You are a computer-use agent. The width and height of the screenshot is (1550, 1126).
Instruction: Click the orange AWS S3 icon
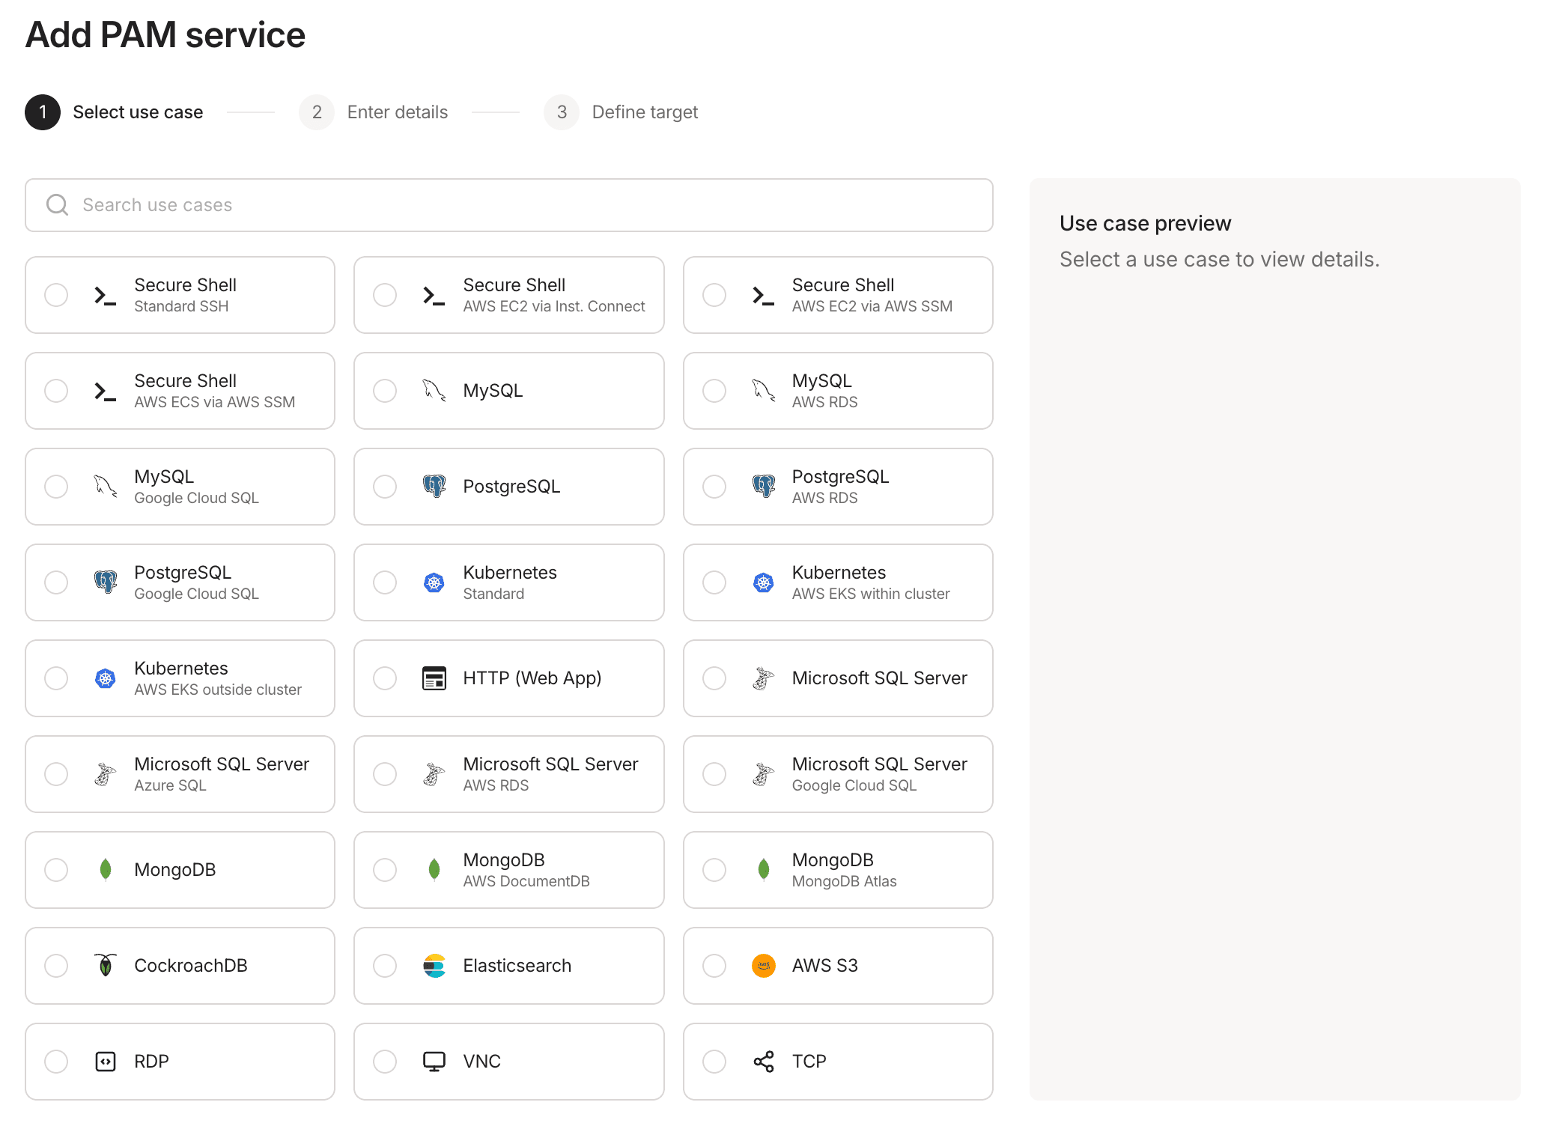point(764,966)
